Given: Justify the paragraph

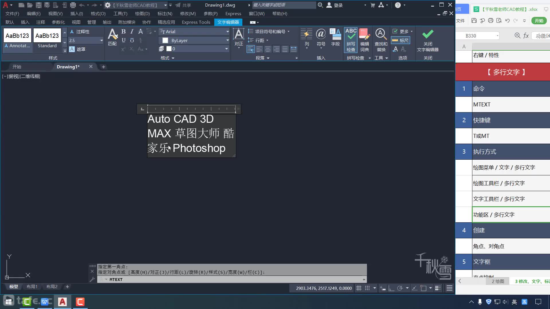Looking at the screenshot, I should [285, 49].
